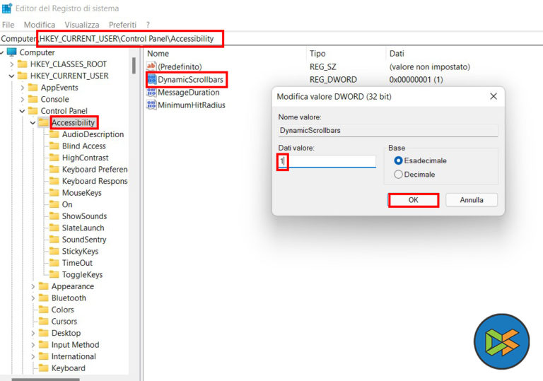
Task: Click the tree pane horizontal scrollbar
Action: 45,380
